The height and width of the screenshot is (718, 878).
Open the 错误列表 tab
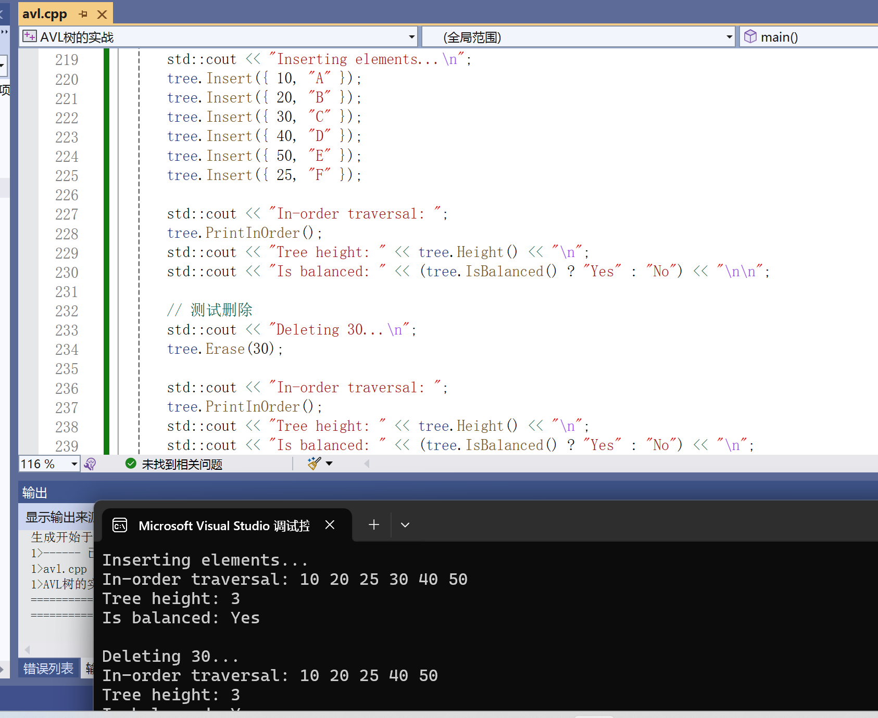(48, 669)
